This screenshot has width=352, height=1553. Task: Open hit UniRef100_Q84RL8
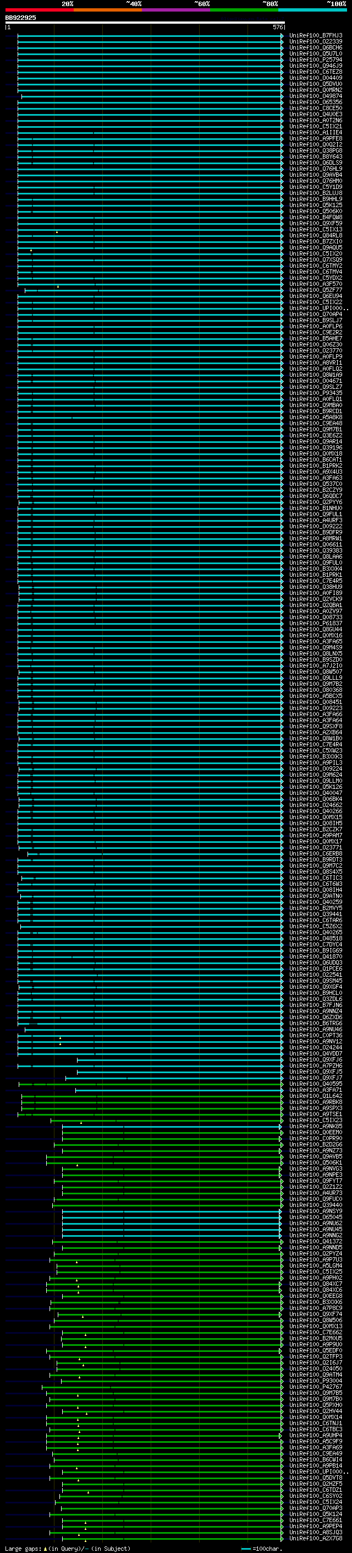tap(315, 236)
